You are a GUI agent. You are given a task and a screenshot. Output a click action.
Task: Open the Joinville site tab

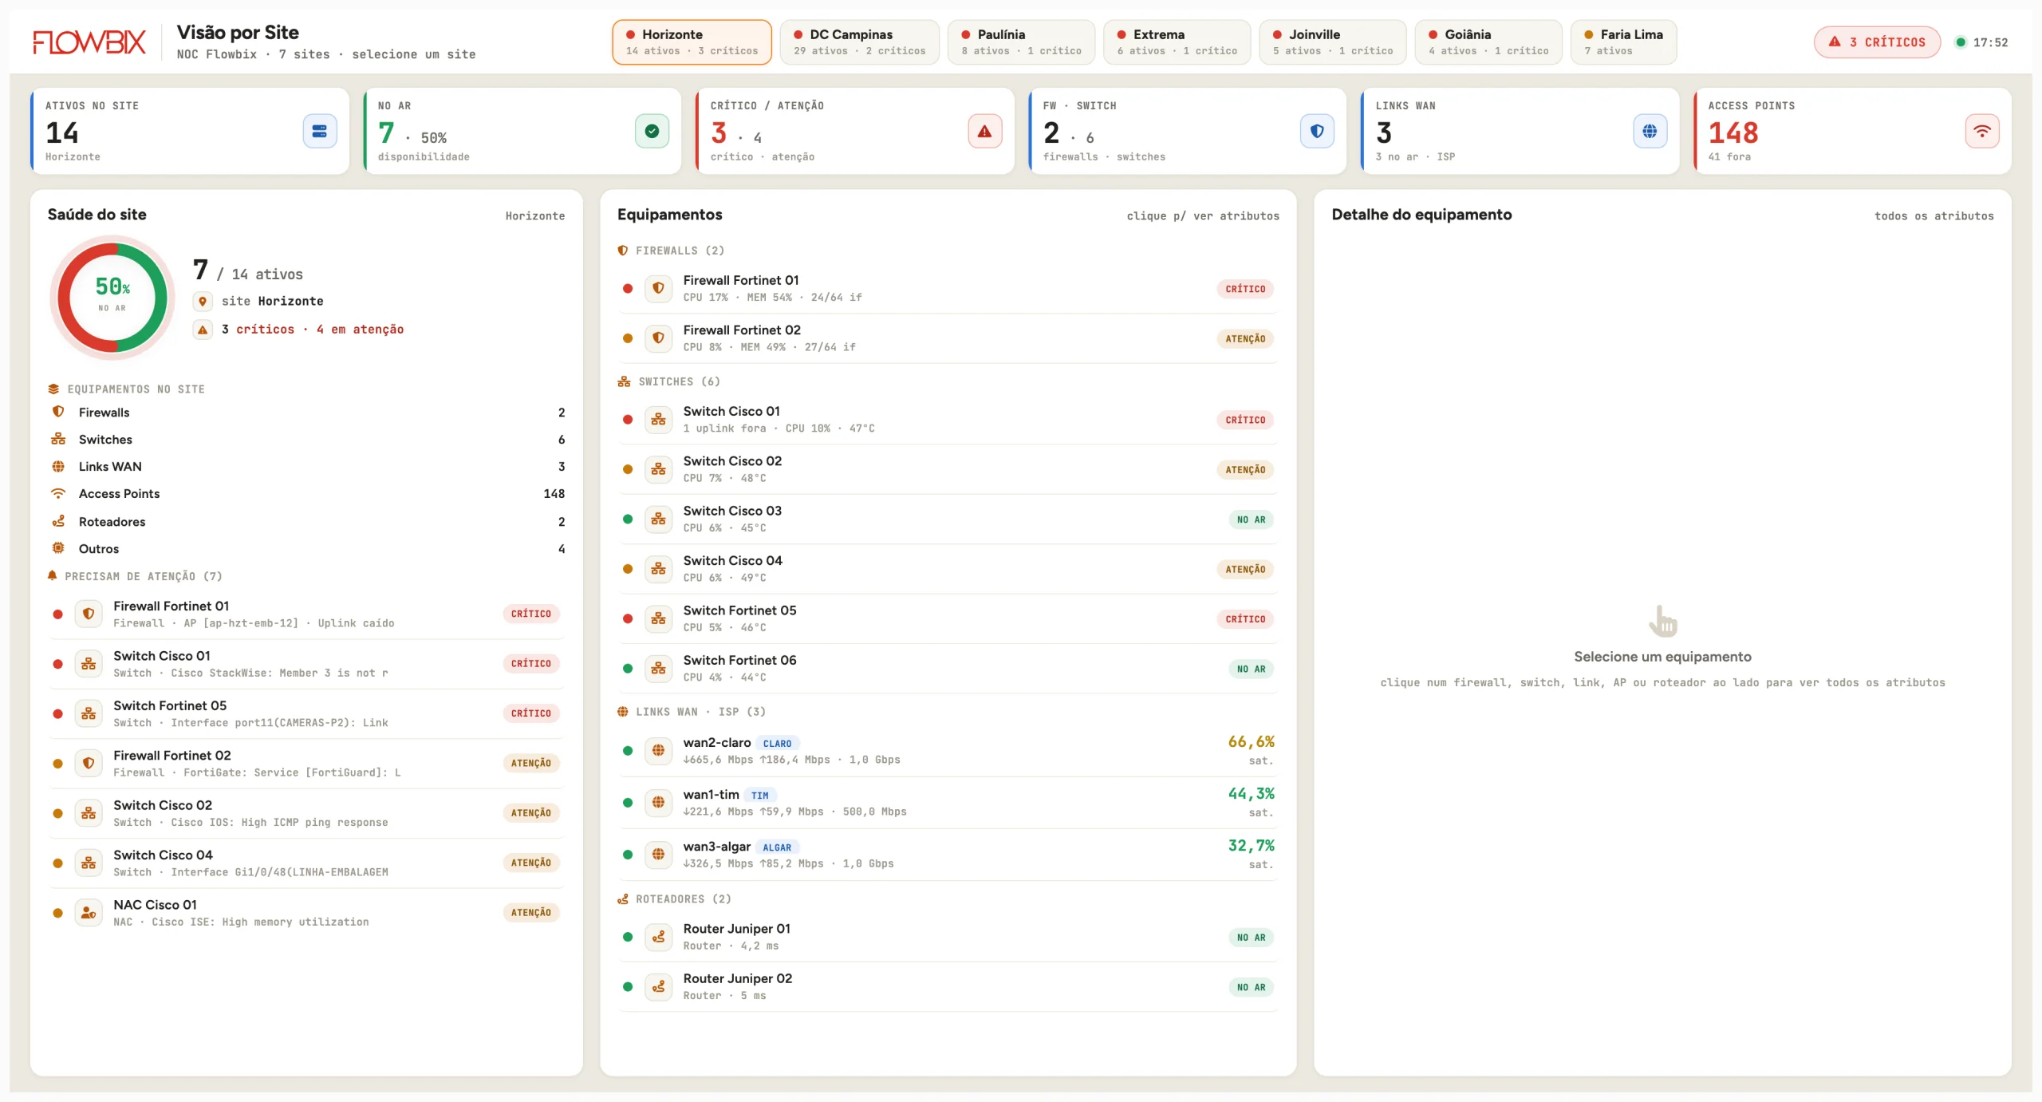[x=1332, y=42]
